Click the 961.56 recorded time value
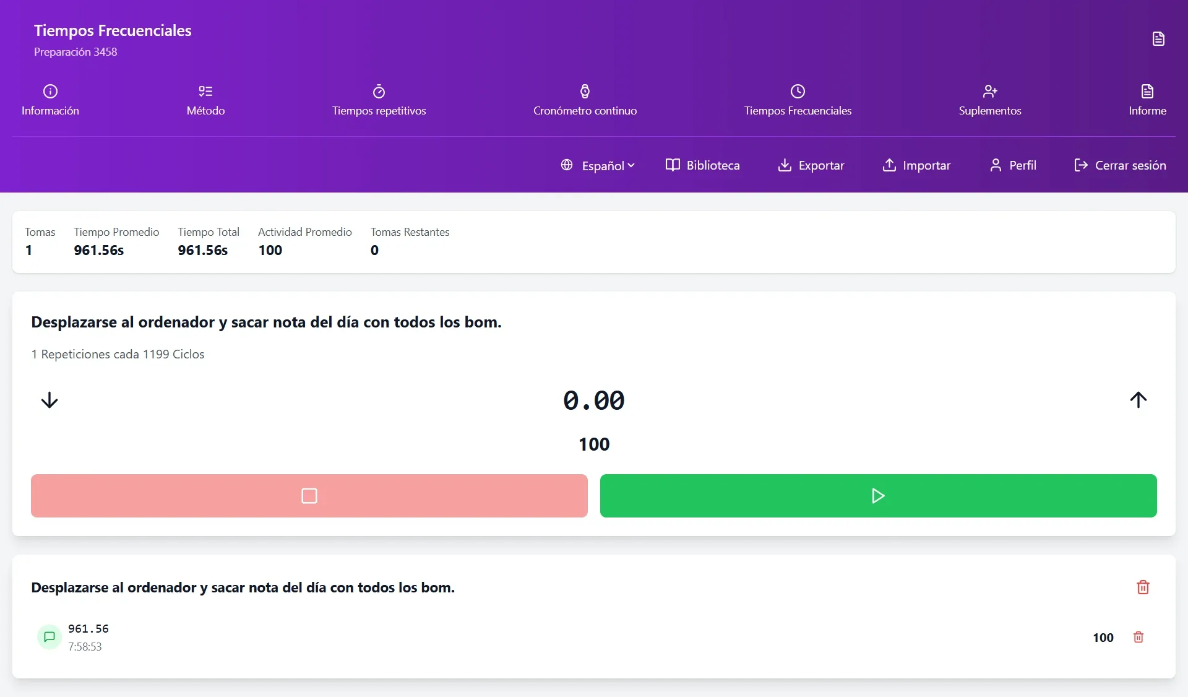This screenshot has height=697, width=1188. (x=88, y=628)
